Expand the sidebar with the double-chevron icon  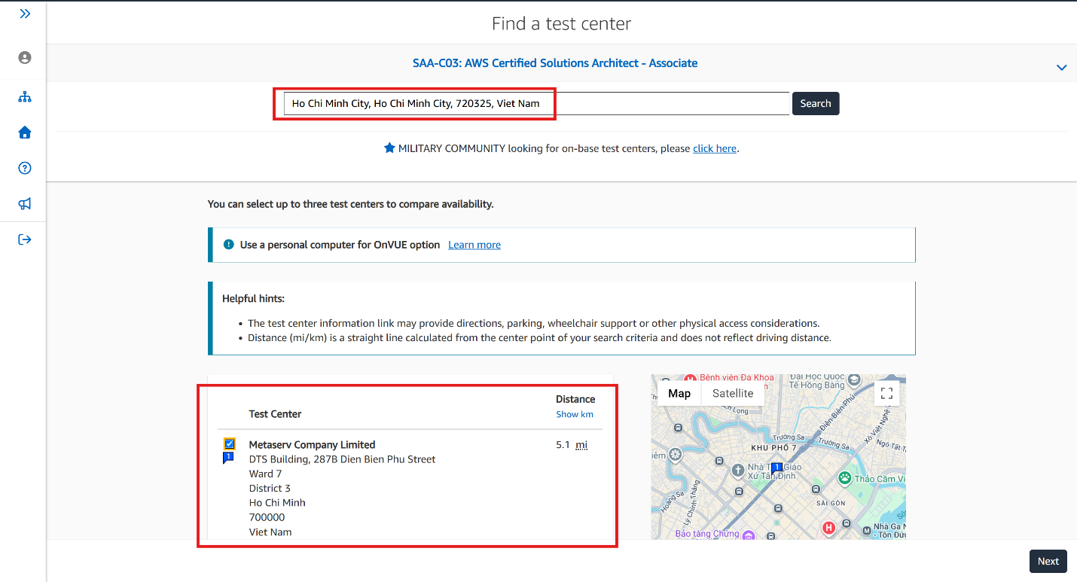25,14
